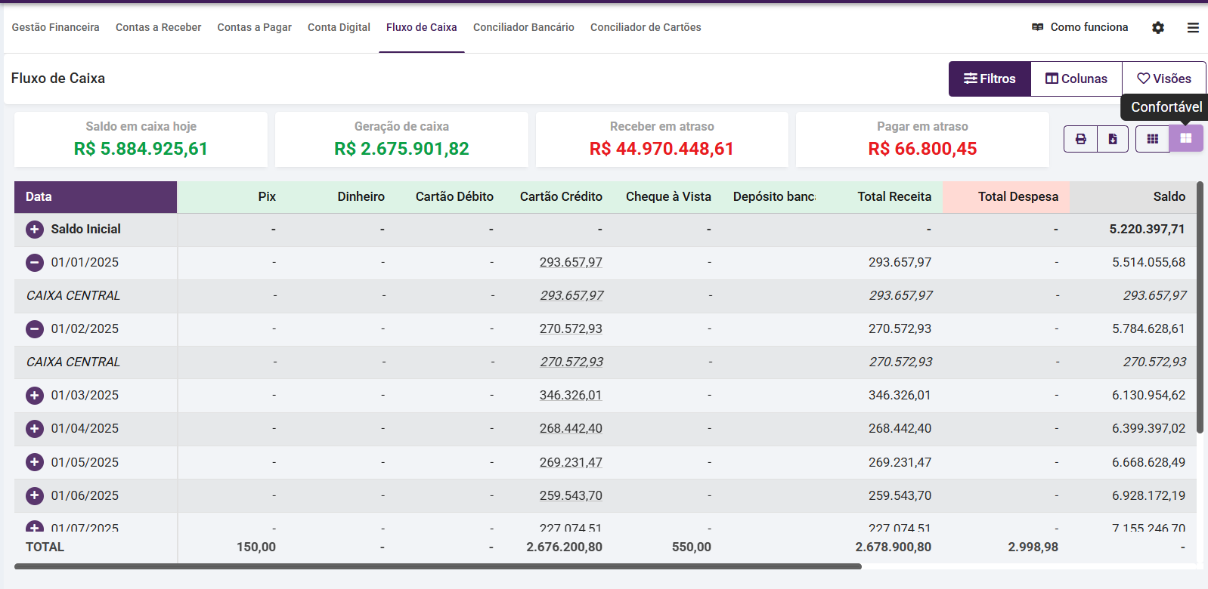The width and height of the screenshot is (1208, 589).
Task: Go to the Conciliador Bancário tab
Action: point(524,27)
